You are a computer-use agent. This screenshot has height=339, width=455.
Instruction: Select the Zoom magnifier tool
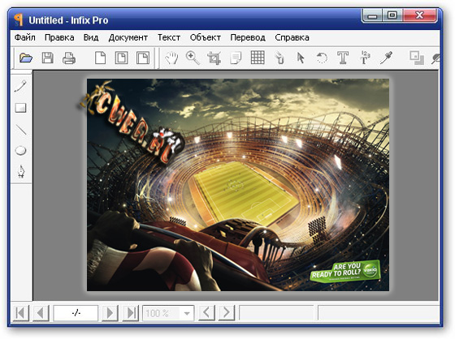pyautogui.click(x=193, y=58)
